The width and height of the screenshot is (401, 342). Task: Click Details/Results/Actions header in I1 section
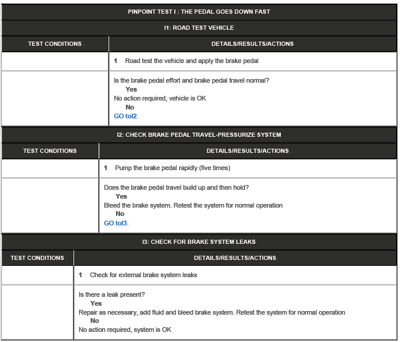[252, 43]
